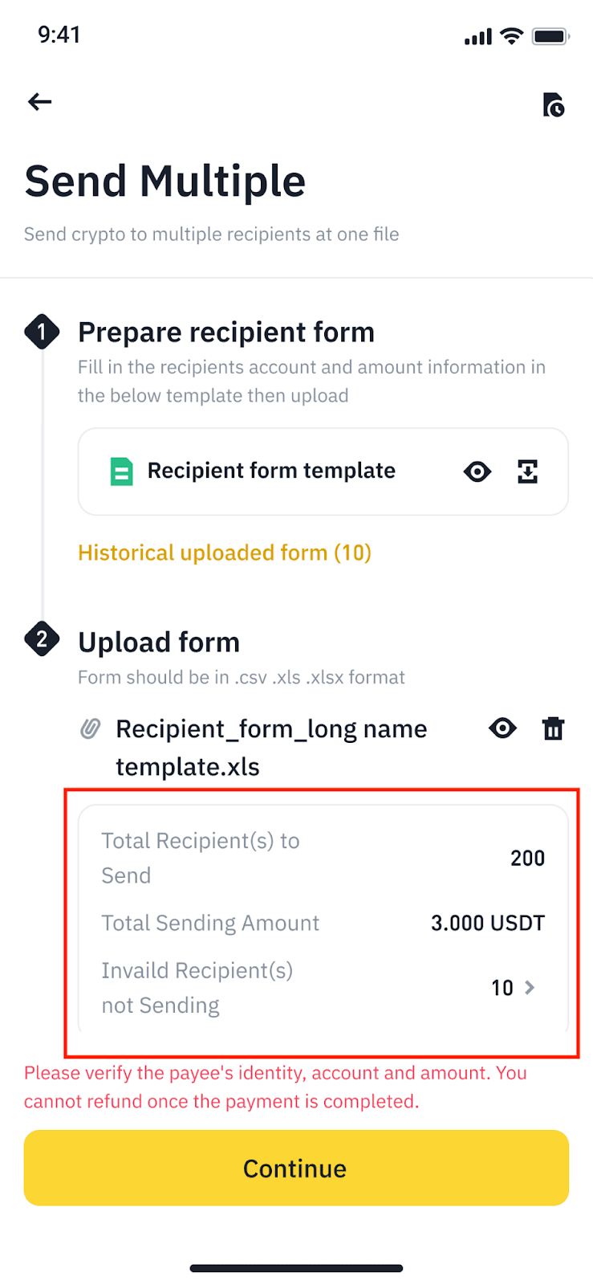The image size is (593, 1285).
Task: Go back using the arrow icon
Action: click(39, 102)
